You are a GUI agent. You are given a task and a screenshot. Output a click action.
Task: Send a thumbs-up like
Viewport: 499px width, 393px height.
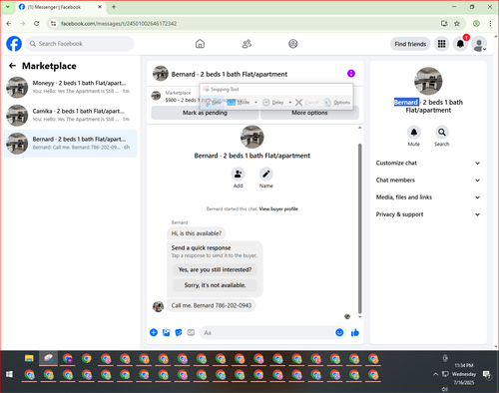[x=355, y=332]
